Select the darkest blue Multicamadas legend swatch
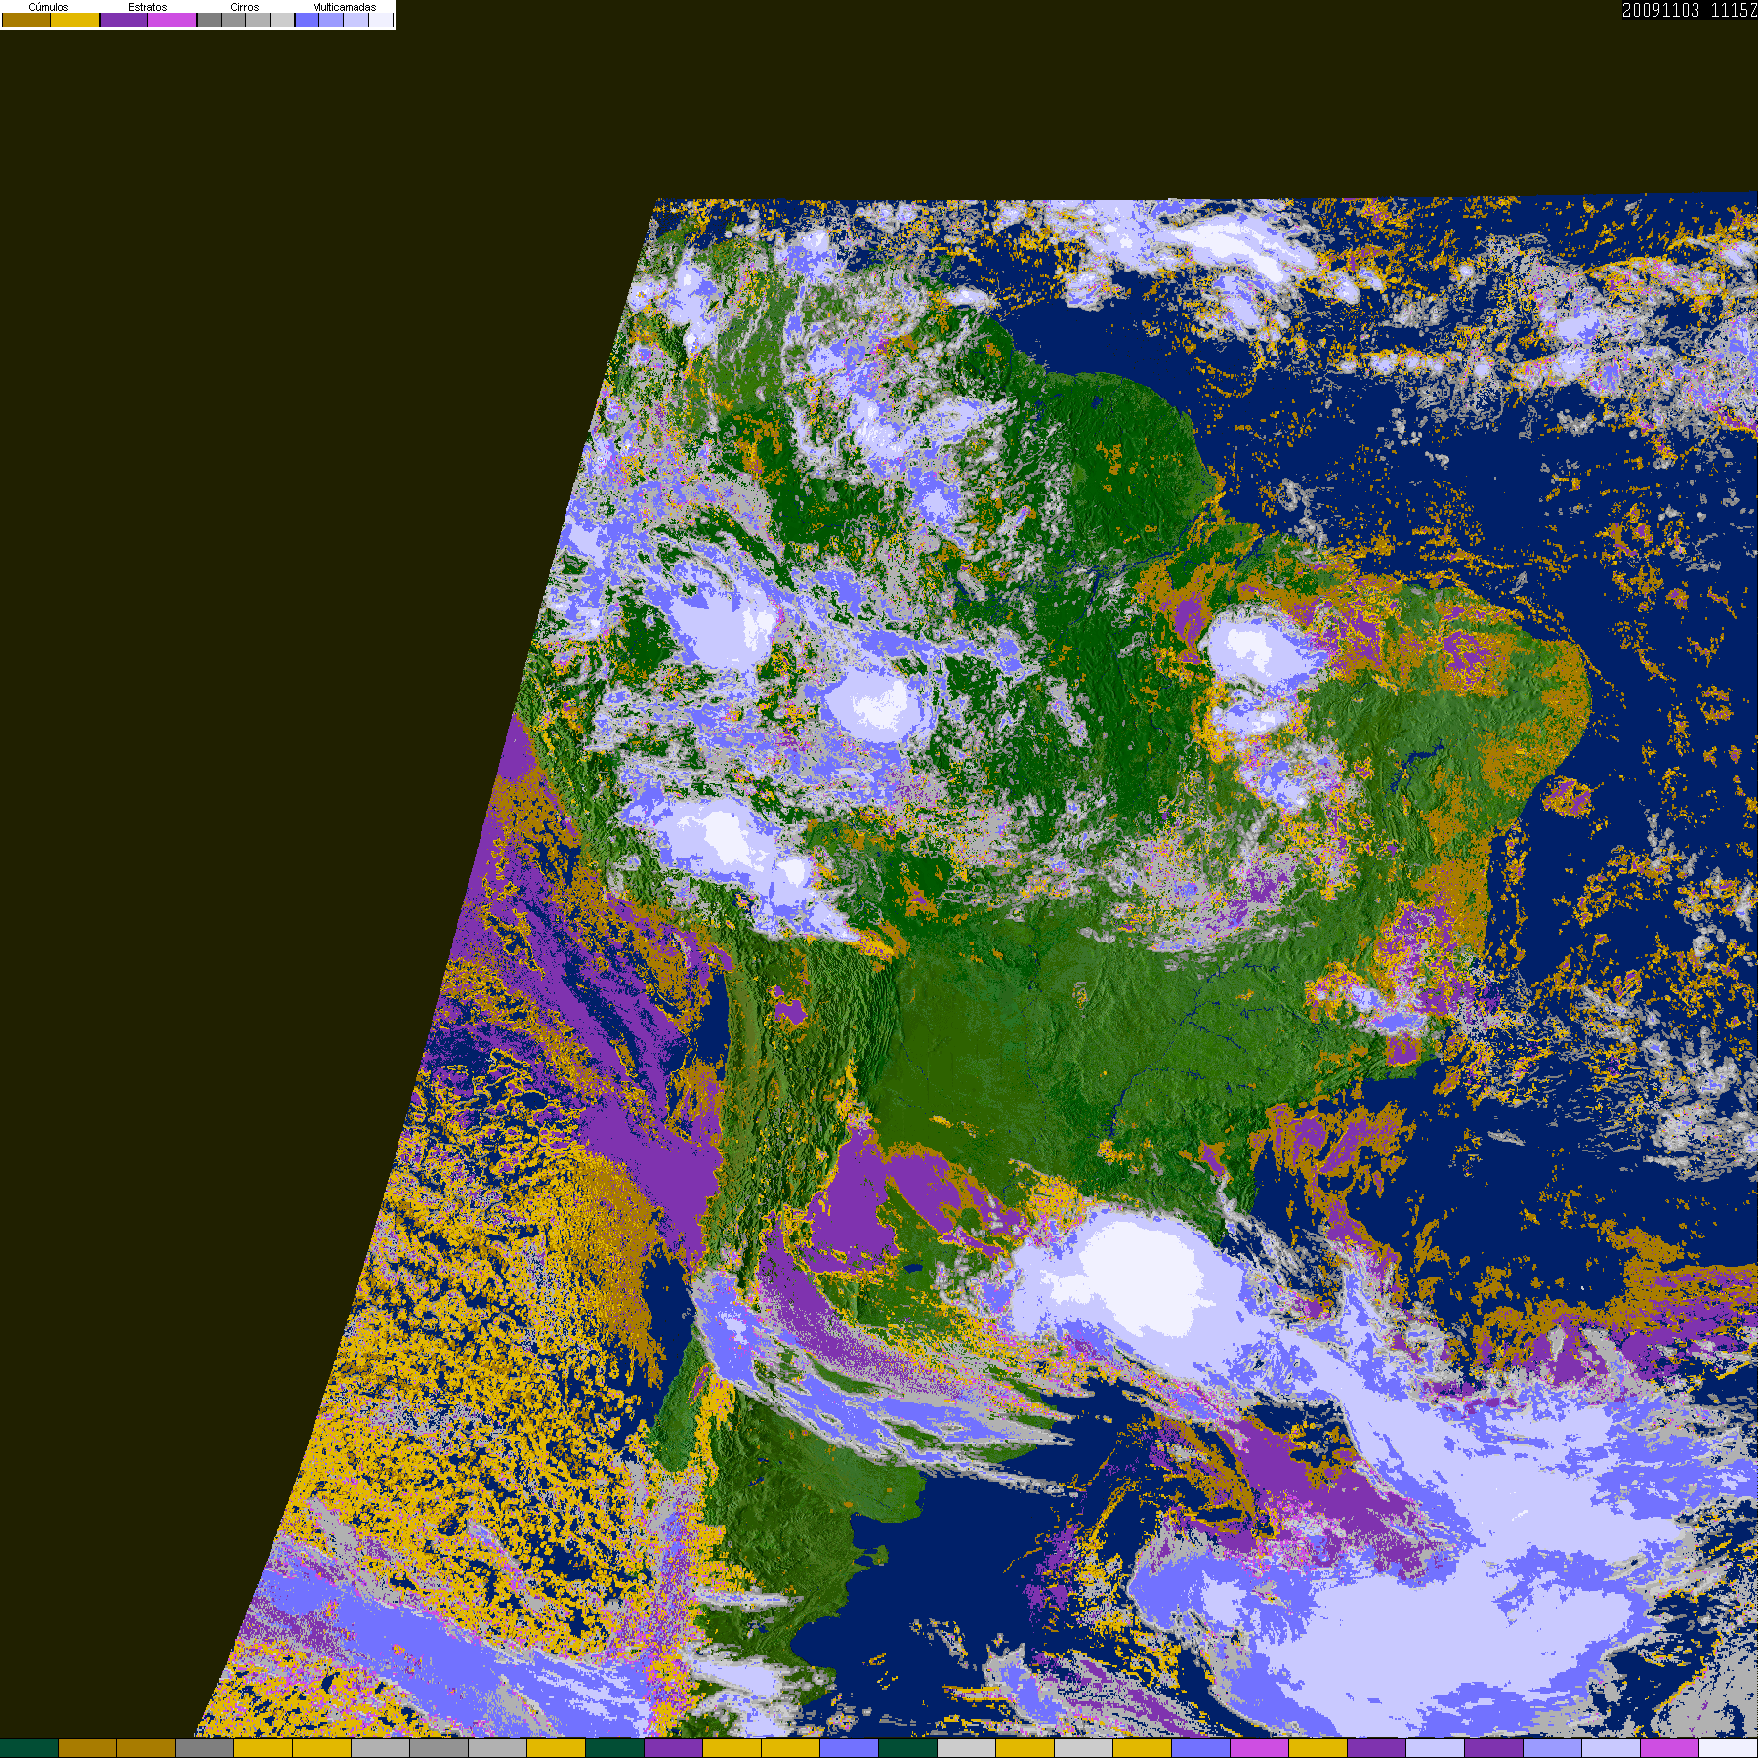 click(x=308, y=20)
